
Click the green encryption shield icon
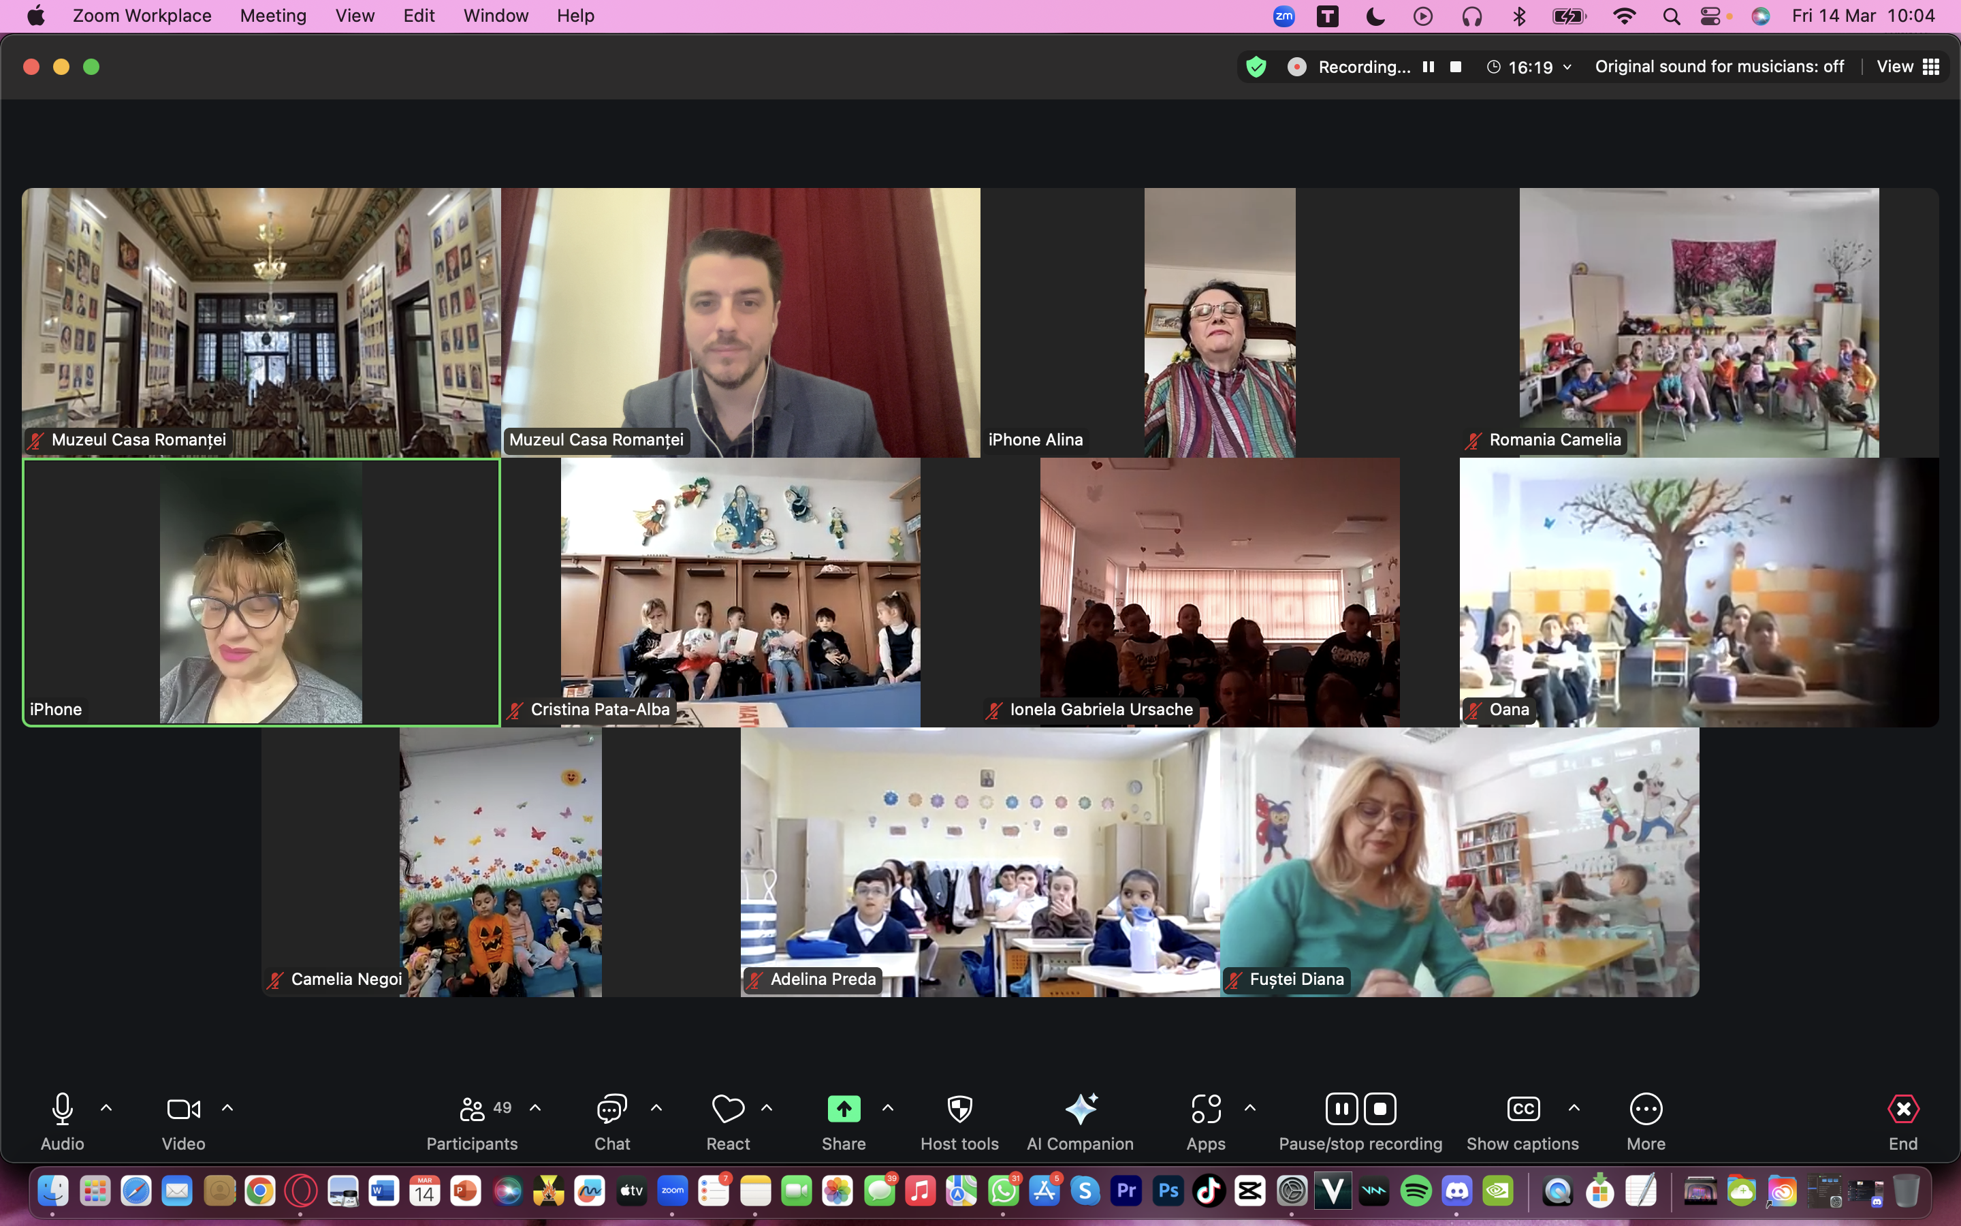(x=1256, y=67)
